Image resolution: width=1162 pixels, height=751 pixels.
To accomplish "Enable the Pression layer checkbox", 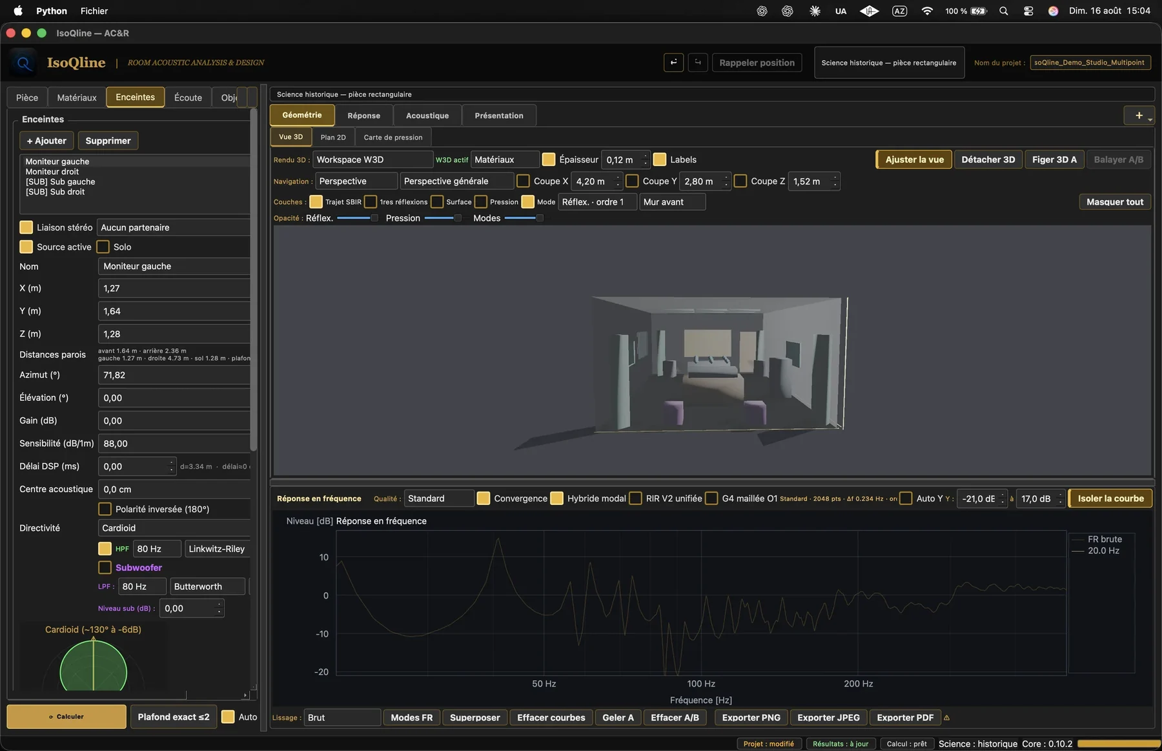I will (x=481, y=202).
